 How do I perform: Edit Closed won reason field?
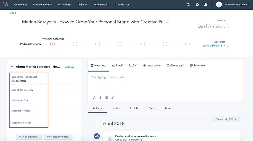[44, 123]
